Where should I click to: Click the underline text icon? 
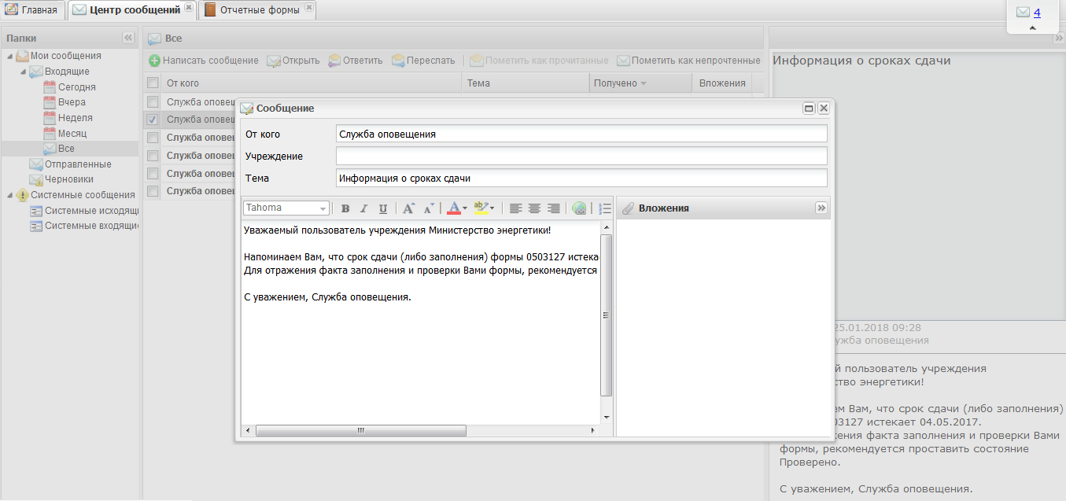coord(383,208)
